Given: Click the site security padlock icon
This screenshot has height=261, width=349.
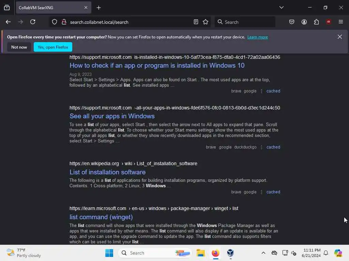Looking at the screenshot, I should pyautogui.click(x=64, y=22).
